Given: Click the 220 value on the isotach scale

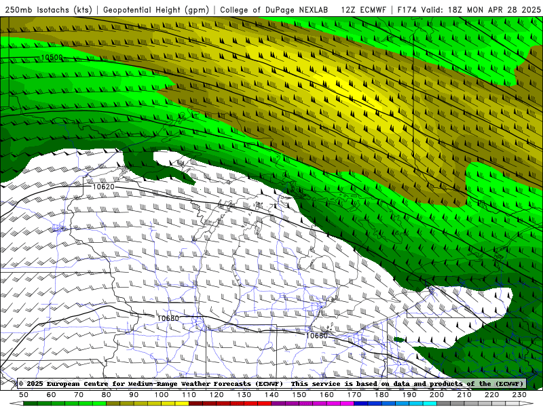Looking at the screenshot, I should coord(492,395).
